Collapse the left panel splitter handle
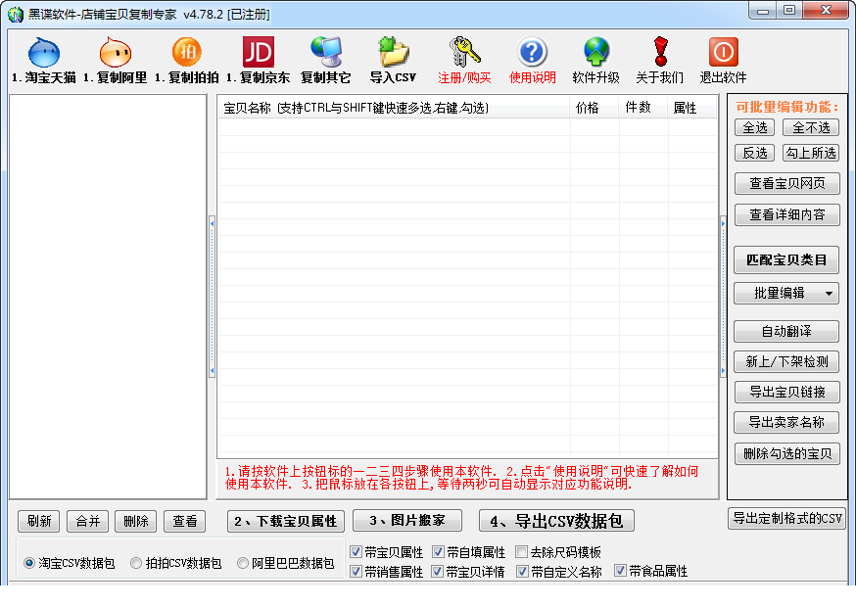The height and width of the screenshot is (608, 856). click(212, 298)
